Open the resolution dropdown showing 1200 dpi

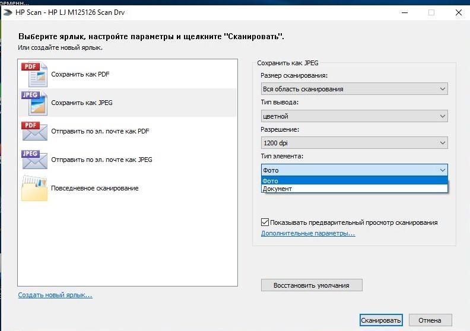354,143
